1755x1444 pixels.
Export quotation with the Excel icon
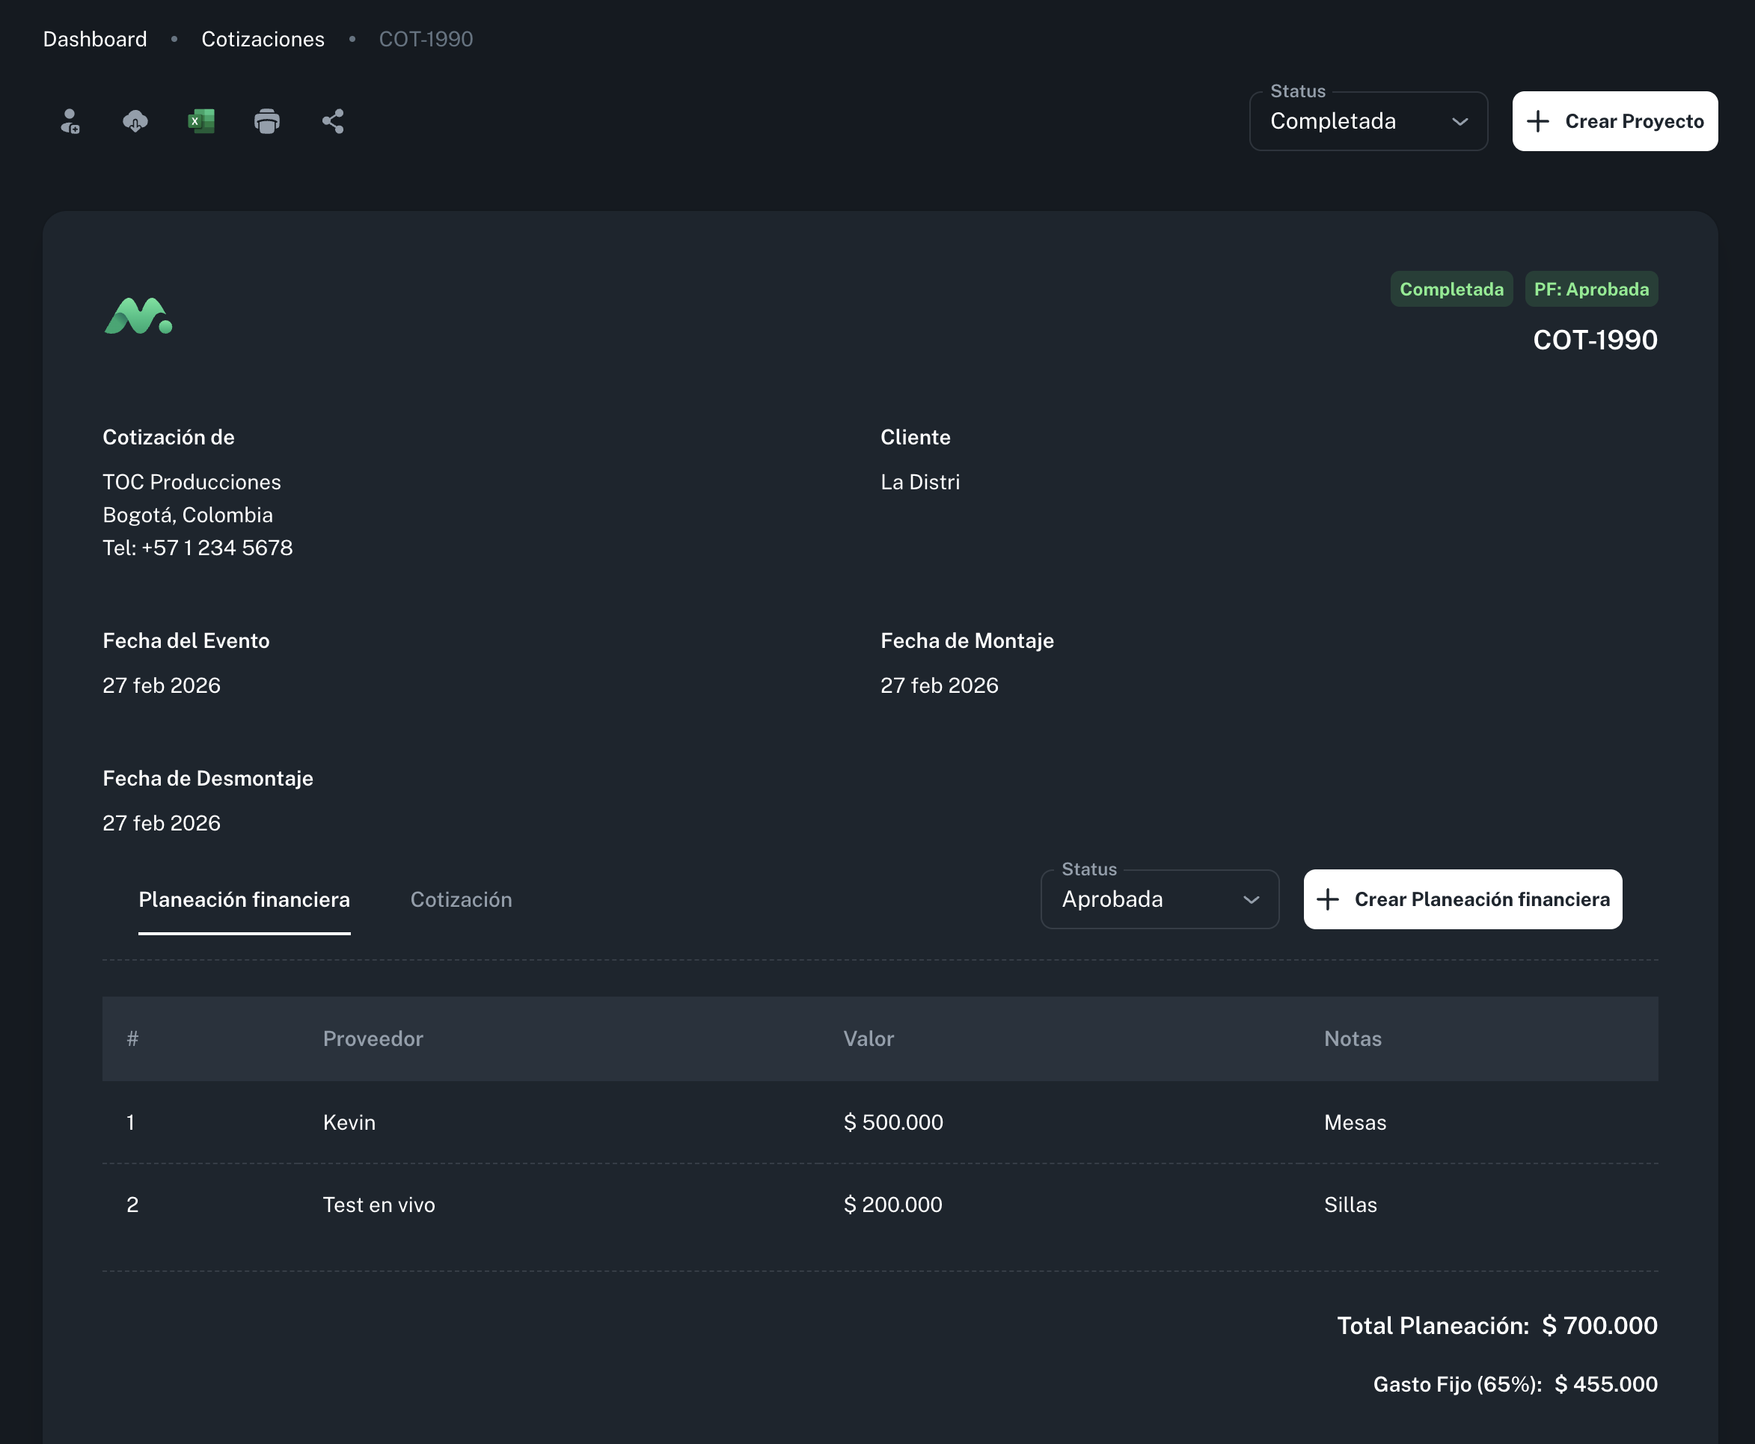[x=201, y=121]
